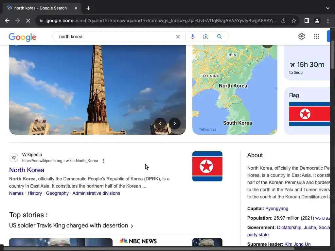Submit search with magnifier icon

click(x=219, y=37)
